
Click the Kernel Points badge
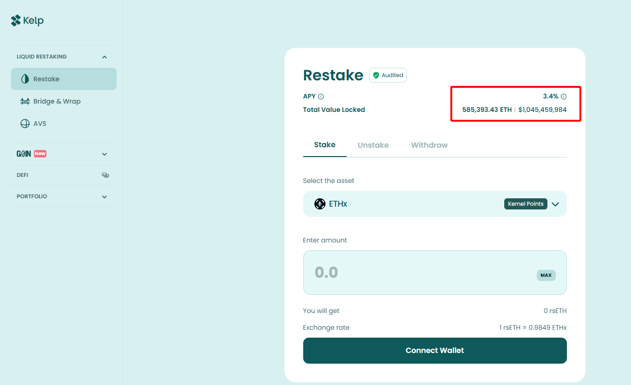pos(526,204)
